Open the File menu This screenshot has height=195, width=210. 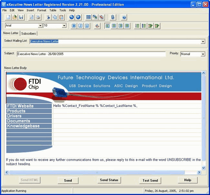pos(5,10)
